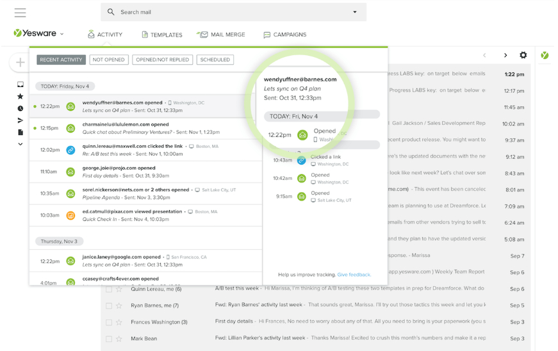Open ccasey@crafts4ever.com opened entry
Screen dimensions: 558x351
(145, 279)
